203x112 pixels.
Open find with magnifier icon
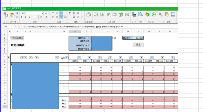[78, 13]
